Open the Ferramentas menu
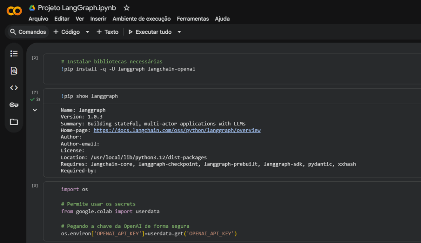 [x=193, y=19]
